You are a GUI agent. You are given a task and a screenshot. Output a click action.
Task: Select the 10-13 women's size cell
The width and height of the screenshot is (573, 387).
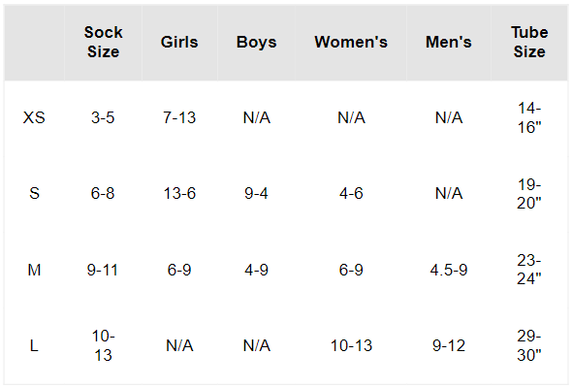click(x=351, y=345)
